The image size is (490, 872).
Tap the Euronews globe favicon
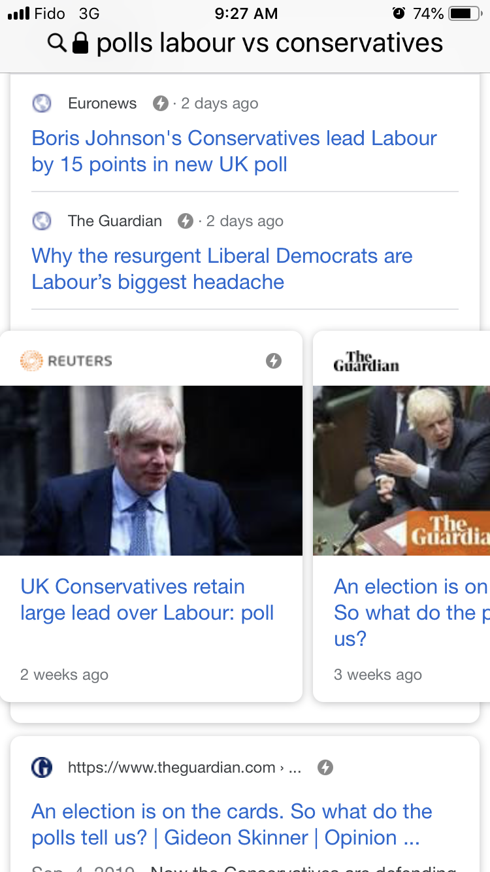point(42,103)
